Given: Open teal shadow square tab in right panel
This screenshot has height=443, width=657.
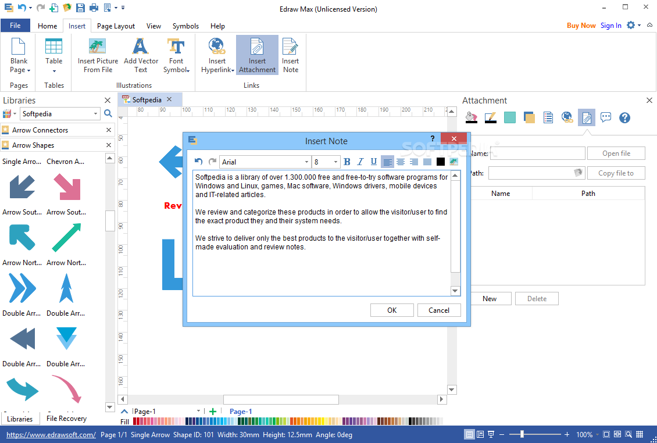Looking at the screenshot, I should click(510, 118).
